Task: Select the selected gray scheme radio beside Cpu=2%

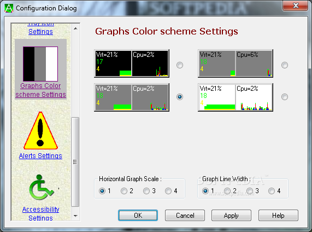Action: coord(180,97)
